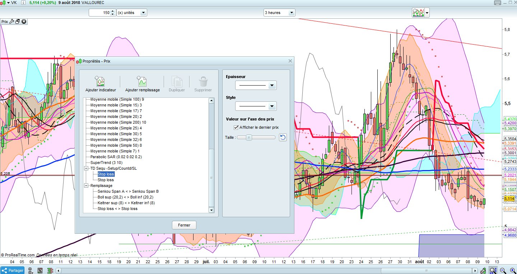Click the instrument info 'i' icon
517x274 pixels.
point(23,3)
